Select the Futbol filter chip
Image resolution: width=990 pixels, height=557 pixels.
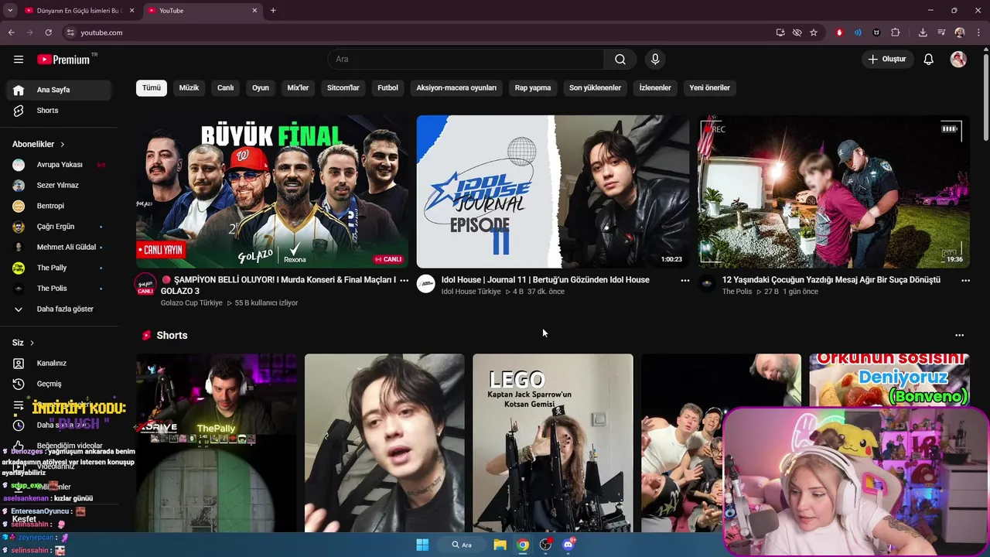coord(387,87)
